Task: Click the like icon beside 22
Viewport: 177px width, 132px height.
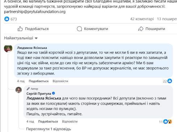Action: [170, 81]
